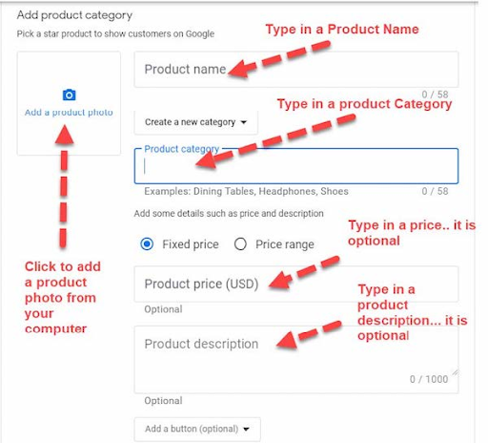Click the blue camera icon
This screenshot has width=488, height=443.
point(69,95)
